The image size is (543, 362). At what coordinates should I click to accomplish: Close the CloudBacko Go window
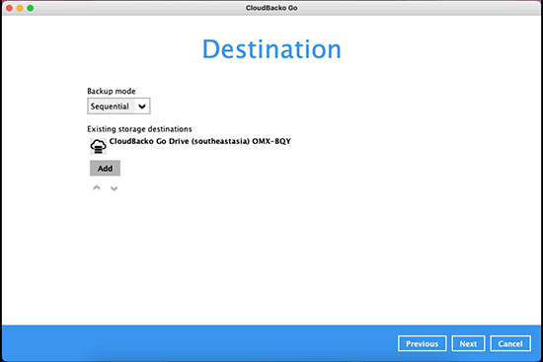point(9,8)
